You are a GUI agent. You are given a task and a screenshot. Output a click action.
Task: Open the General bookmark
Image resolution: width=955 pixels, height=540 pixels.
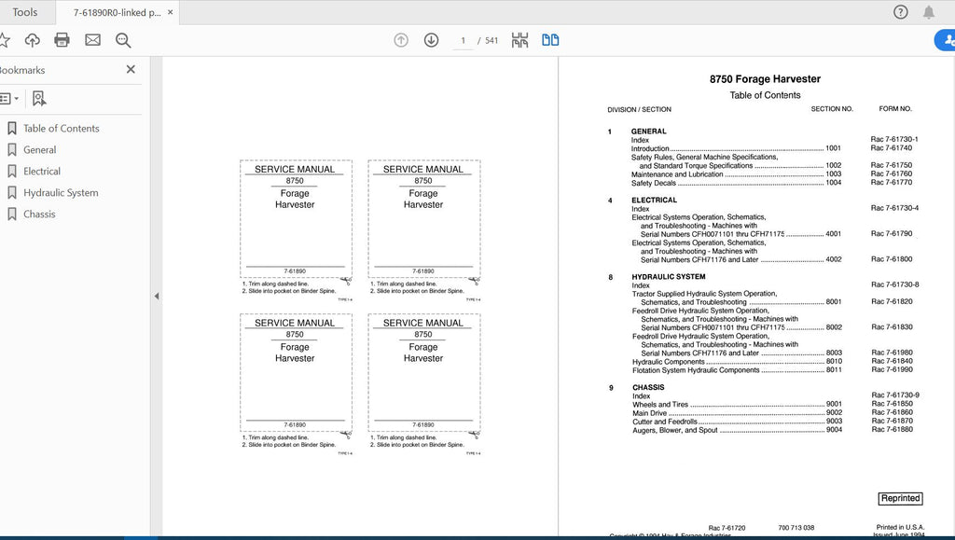39,150
